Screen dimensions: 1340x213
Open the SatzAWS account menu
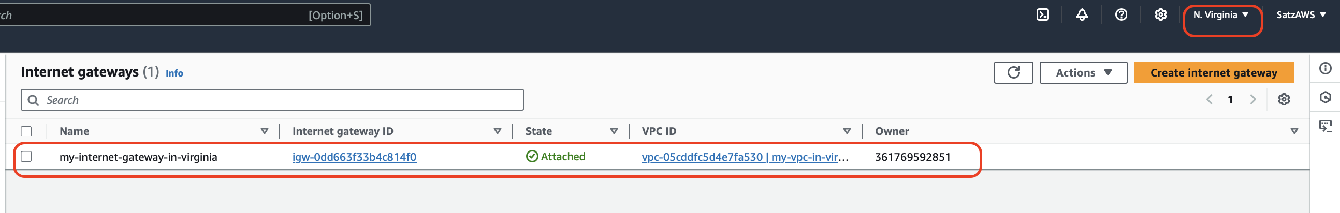(1301, 15)
